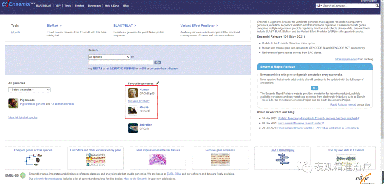This screenshot has height=184, width=384.
Task: Open View full list of all species
Action: pyautogui.click(x=23, y=117)
